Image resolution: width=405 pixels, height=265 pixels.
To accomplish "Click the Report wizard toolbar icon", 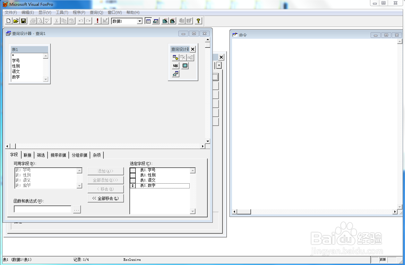I will pos(173,21).
